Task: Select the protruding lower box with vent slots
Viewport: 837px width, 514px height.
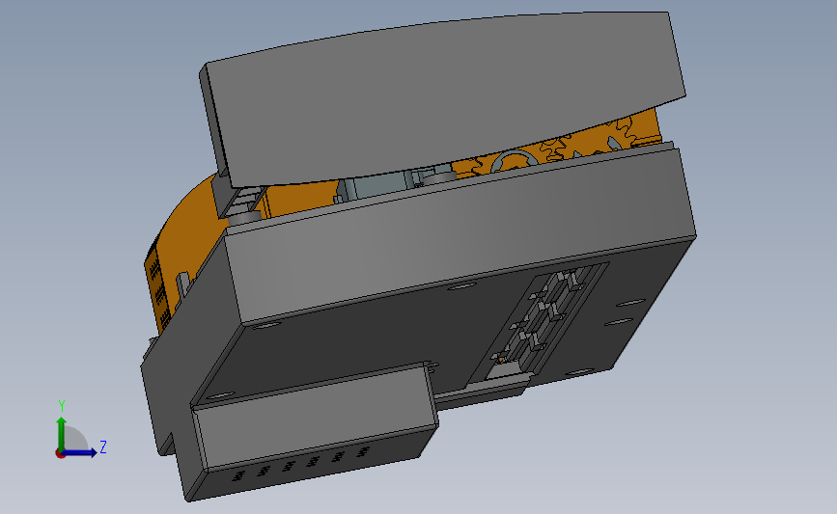Action: pos(314,432)
